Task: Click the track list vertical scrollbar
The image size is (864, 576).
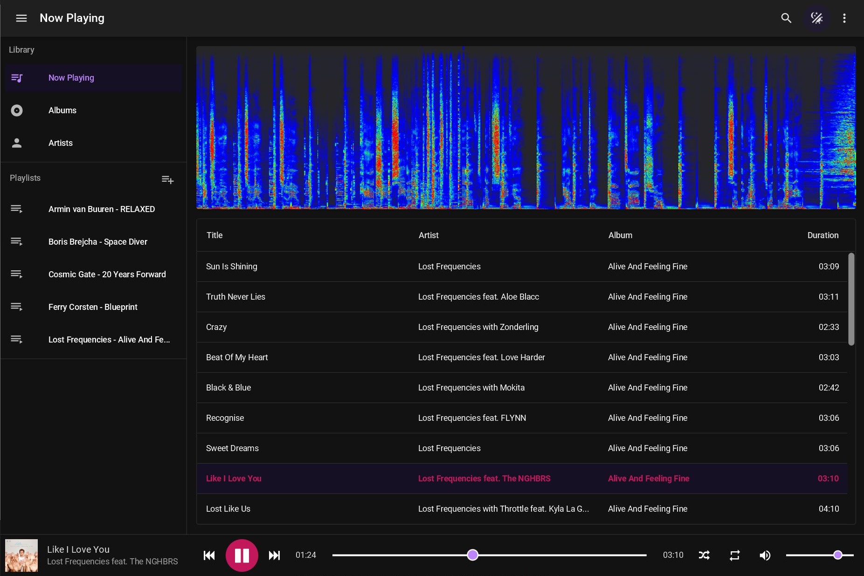Action: (x=851, y=299)
